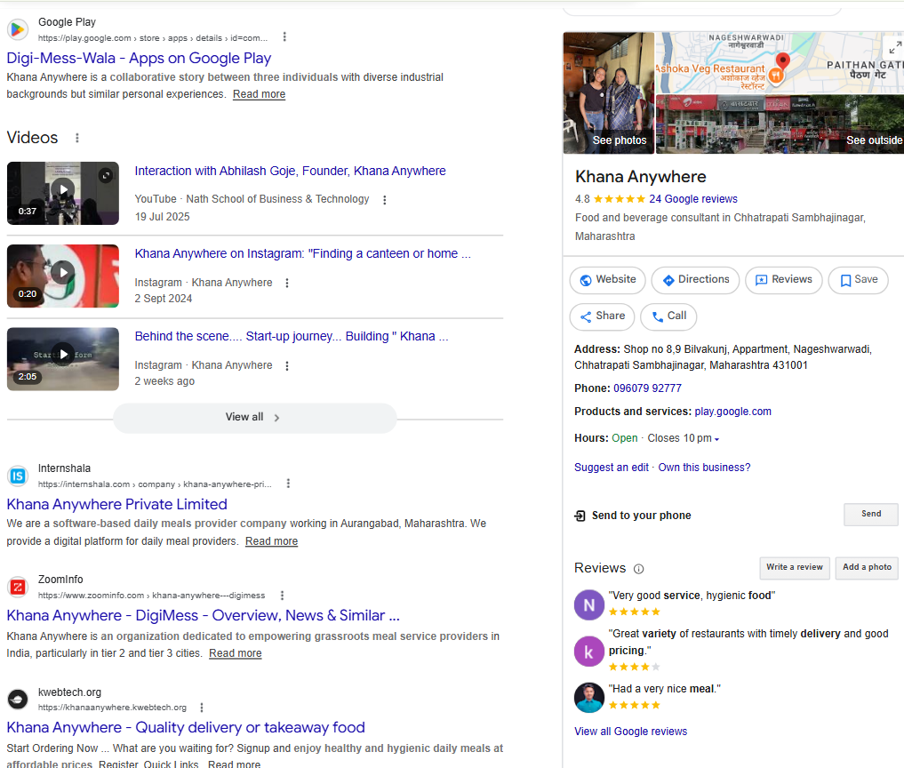904x768 pixels.
Task: Click the red map pin marker
Action: tap(782, 60)
